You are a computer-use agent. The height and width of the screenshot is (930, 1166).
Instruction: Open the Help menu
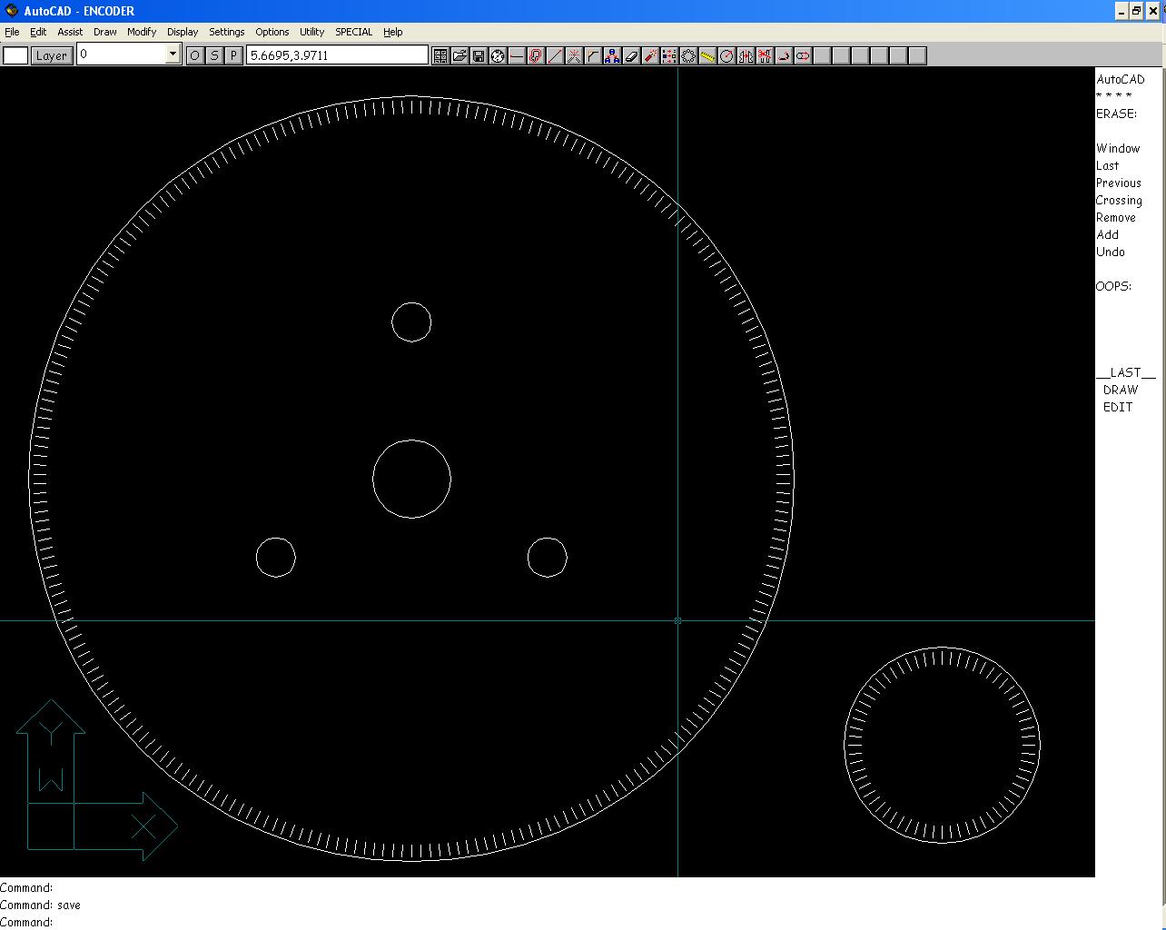tap(392, 32)
